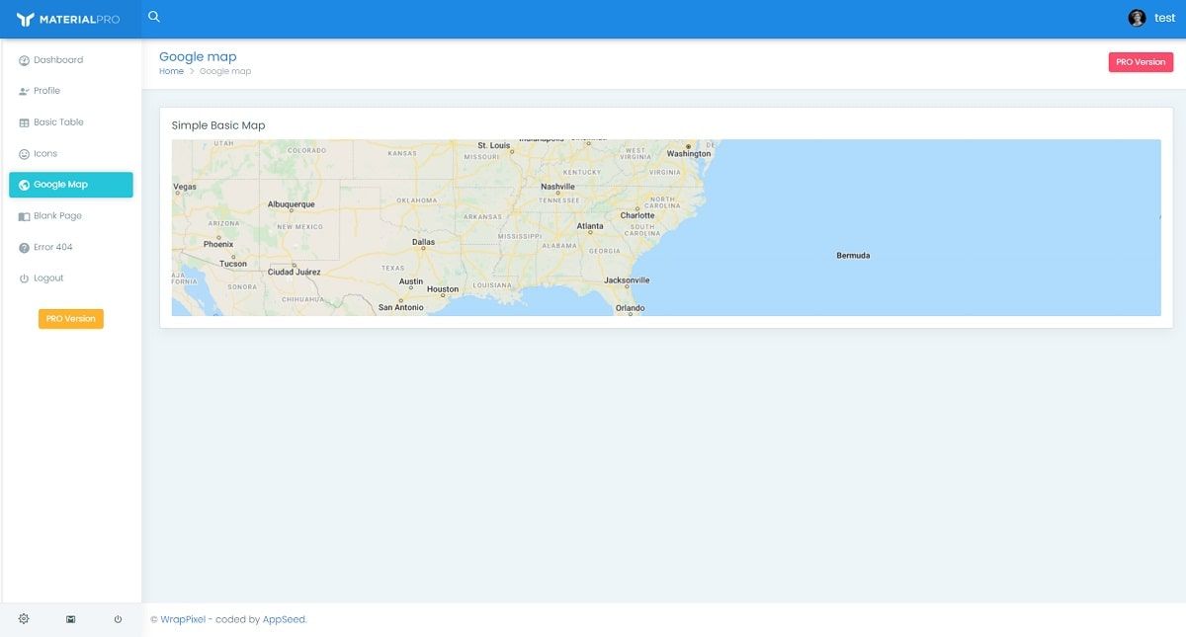Click the Basic Table grid icon
Image resolution: width=1186 pixels, height=637 pixels.
coord(24,122)
